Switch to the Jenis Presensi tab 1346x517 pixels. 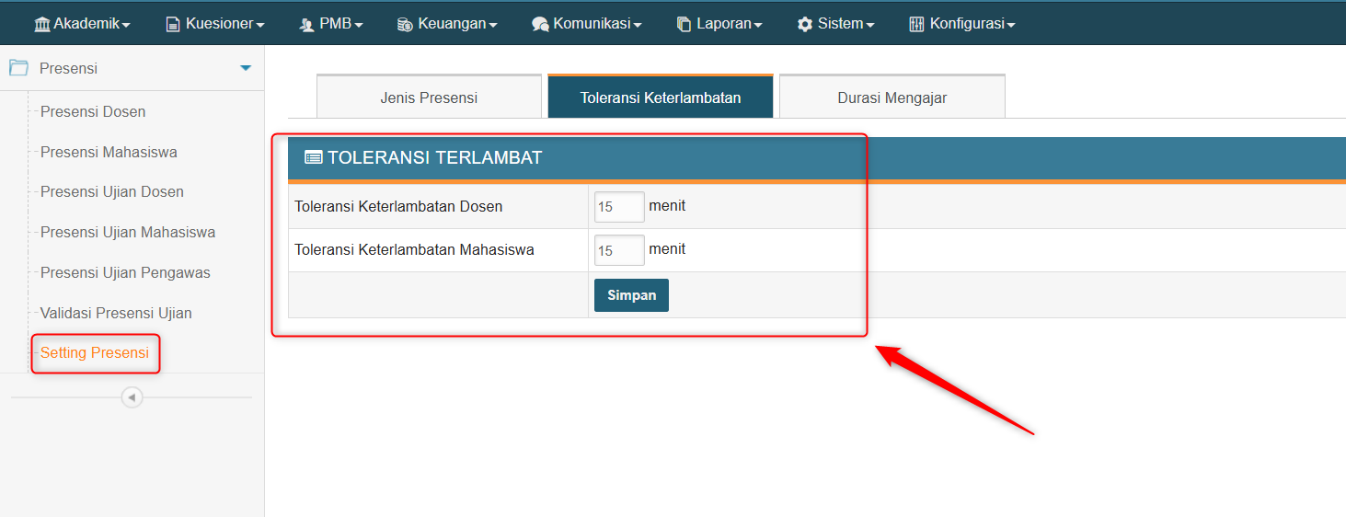coord(429,98)
